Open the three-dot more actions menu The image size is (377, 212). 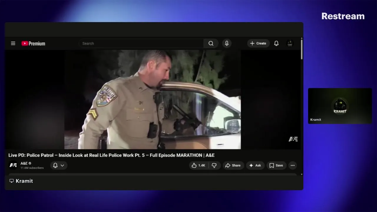click(x=292, y=165)
